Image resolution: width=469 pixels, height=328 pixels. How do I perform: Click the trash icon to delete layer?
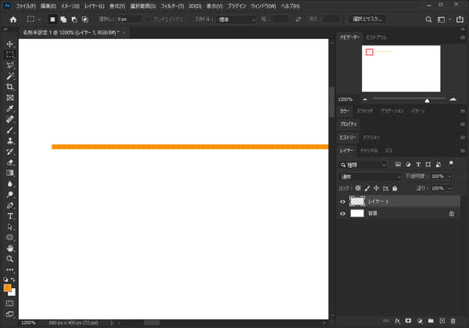coord(453,321)
